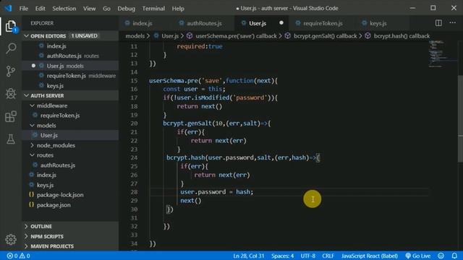Open the File menu
This screenshot has height=260, width=463.
click(x=24, y=8)
